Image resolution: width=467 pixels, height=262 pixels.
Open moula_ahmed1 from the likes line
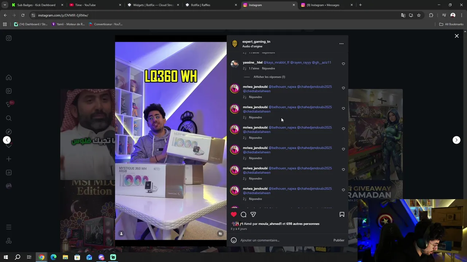click(270, 224)
